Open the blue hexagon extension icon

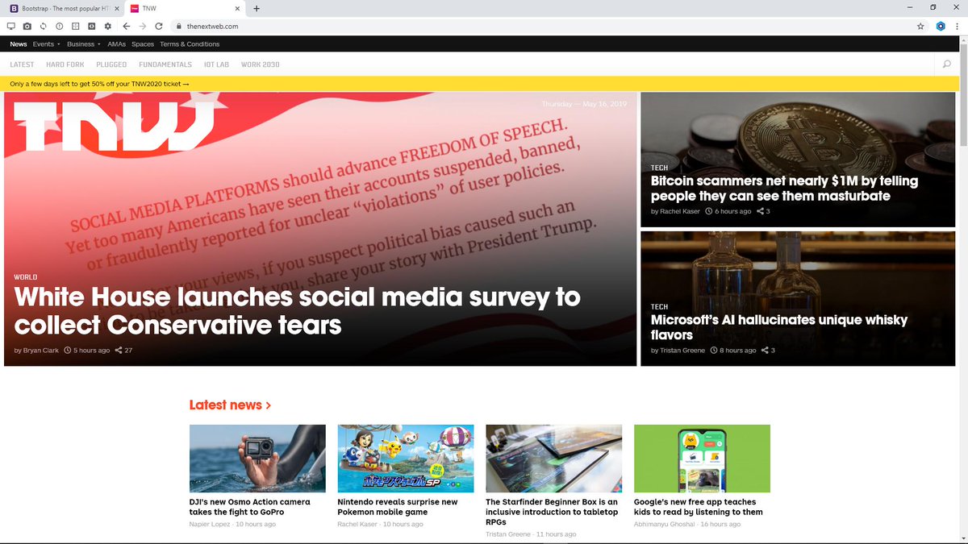click(940, 26)
